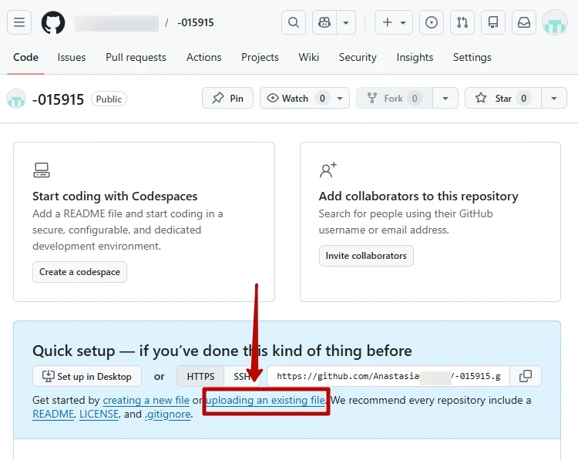Expand the Watch options dropdown arrow

(x=340, y=99)
